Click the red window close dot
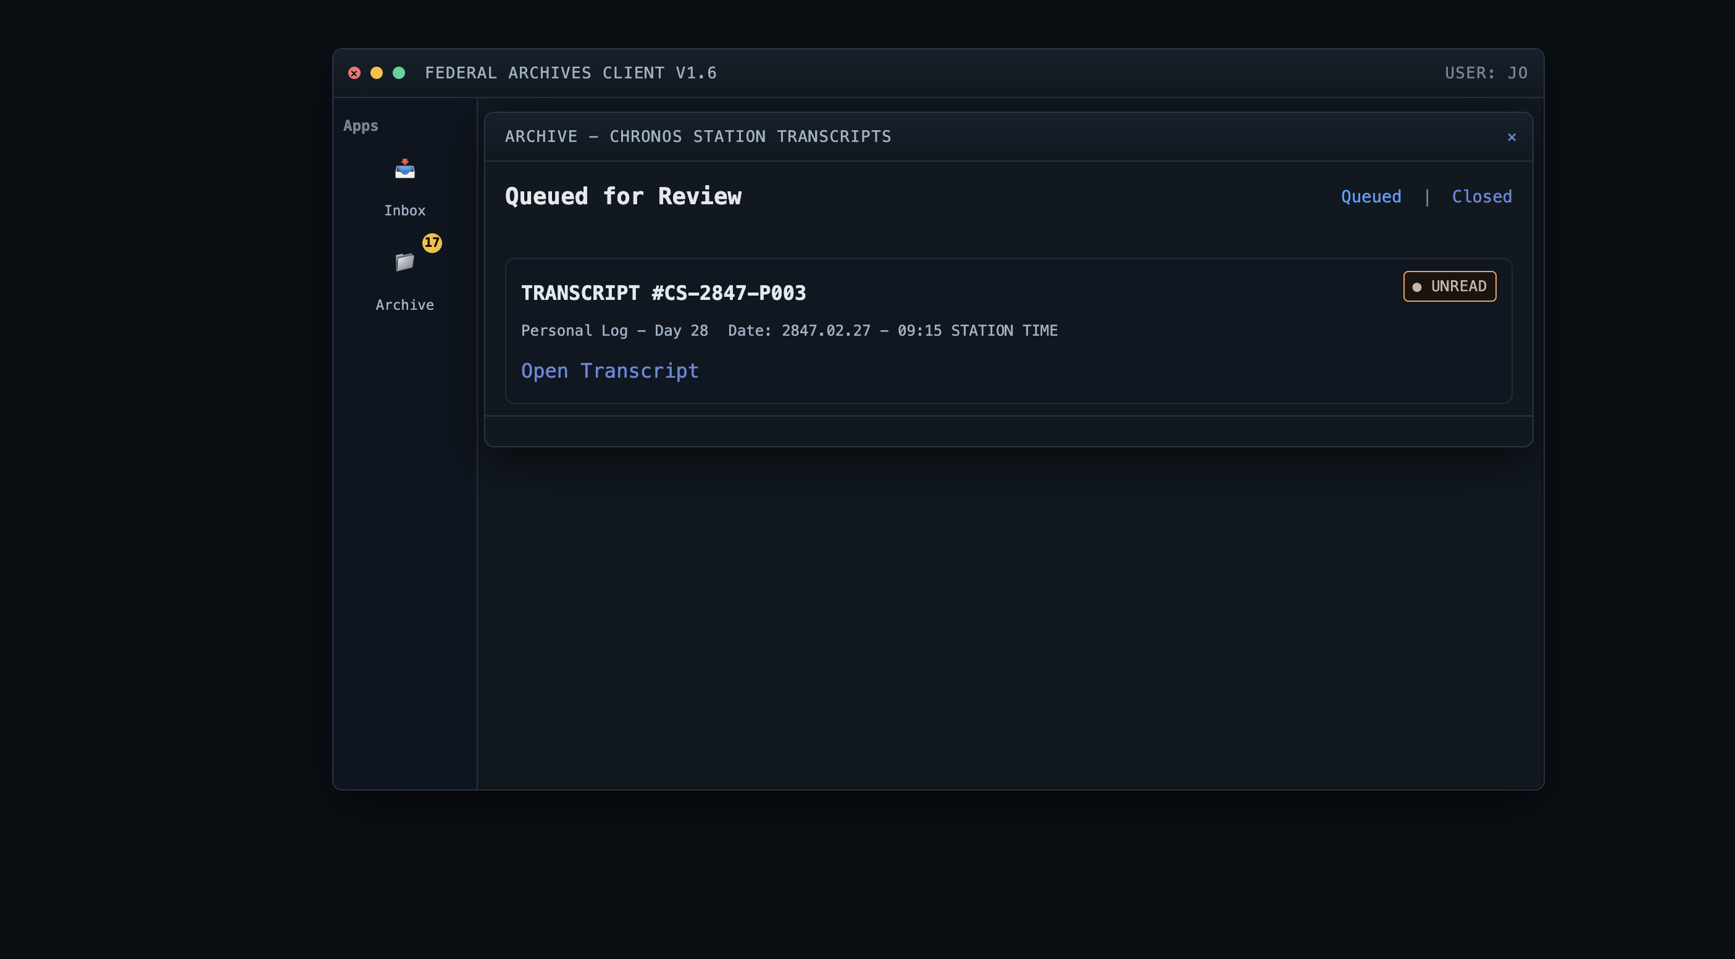The image size is (1735, 959). point(354,73)
